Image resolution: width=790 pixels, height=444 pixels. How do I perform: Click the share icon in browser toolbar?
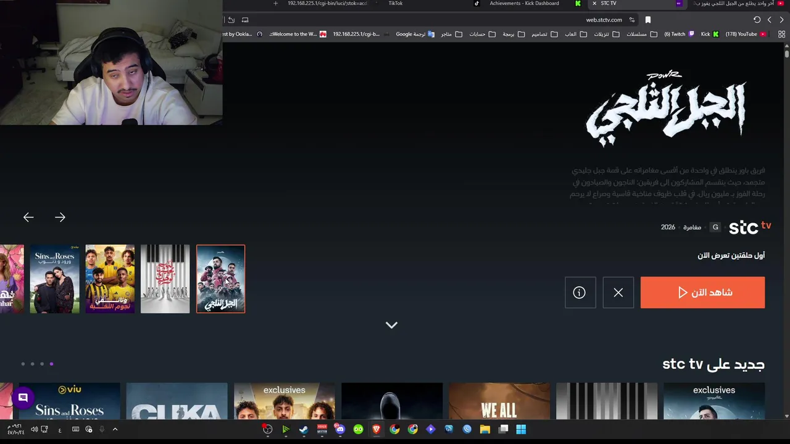(x=231, y=20)
